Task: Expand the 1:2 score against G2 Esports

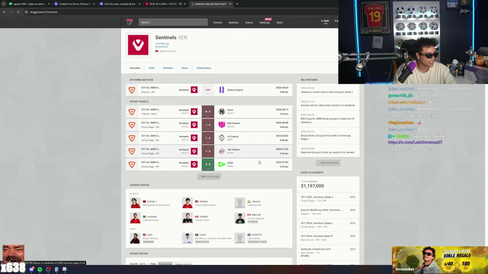Action: tap(208, 138)
